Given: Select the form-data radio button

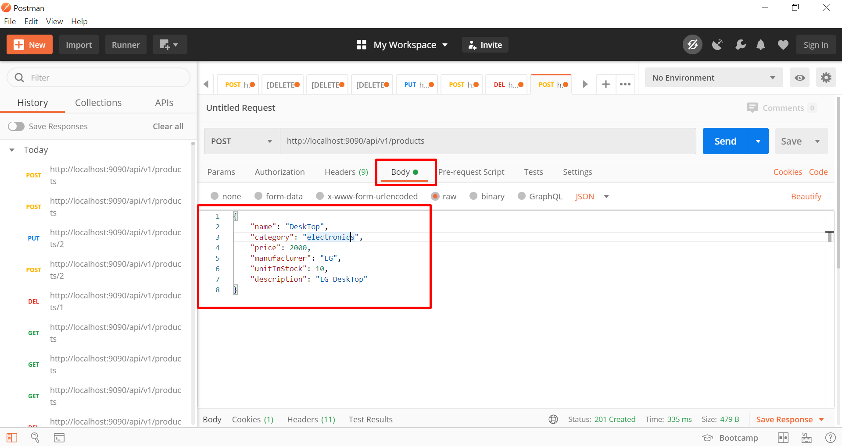Looking at the screenshot, I should pos(258,196).
